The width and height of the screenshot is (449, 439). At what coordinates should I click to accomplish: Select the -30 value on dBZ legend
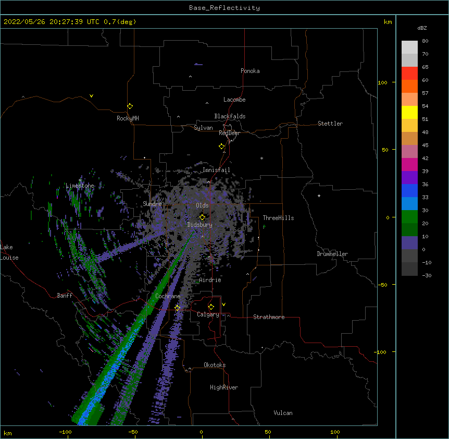coord(427,276)
